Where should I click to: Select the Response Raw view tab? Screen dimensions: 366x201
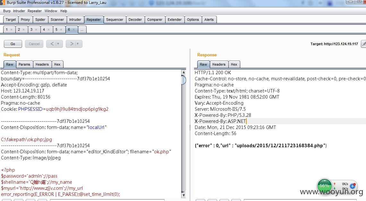[x=203, y=64]
